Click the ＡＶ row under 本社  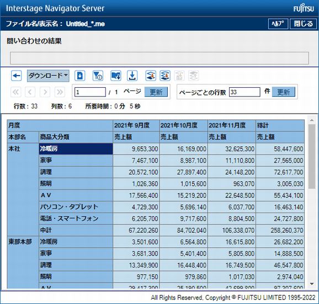(76, 195)
